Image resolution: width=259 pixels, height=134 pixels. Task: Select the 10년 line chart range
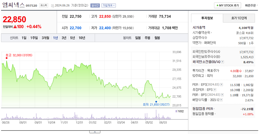pos(82,38)
